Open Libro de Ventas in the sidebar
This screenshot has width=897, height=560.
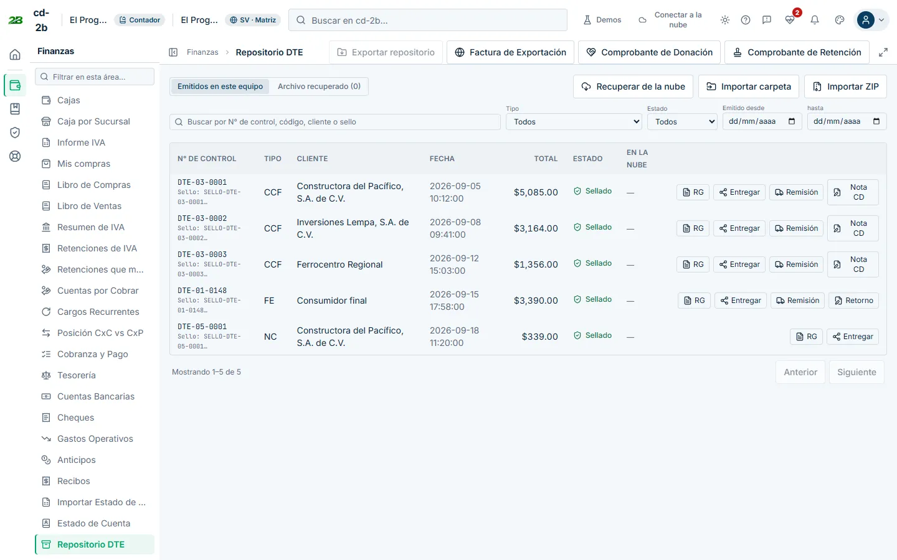click(95, 206)
